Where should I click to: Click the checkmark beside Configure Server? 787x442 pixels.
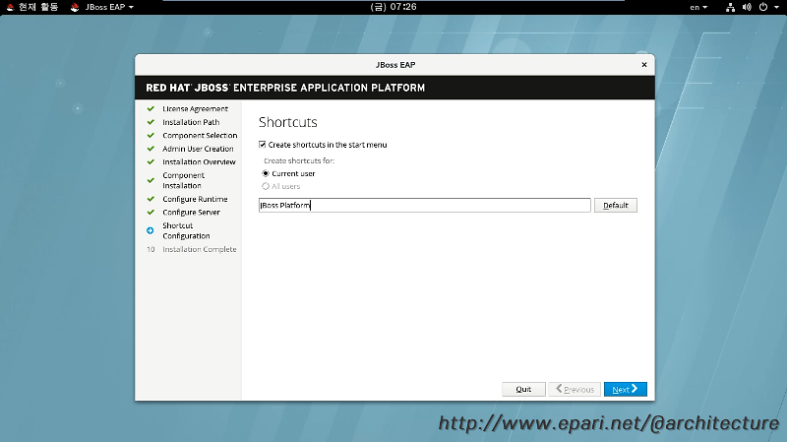point(151,212)
